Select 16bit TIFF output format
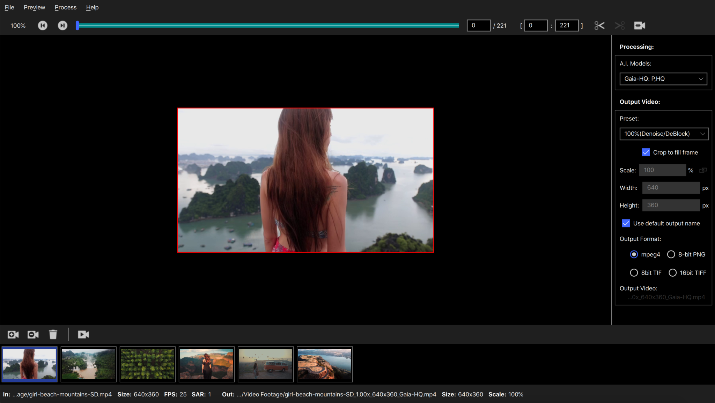The width and height of the screenshot is (715, 403). pos(672,273)
